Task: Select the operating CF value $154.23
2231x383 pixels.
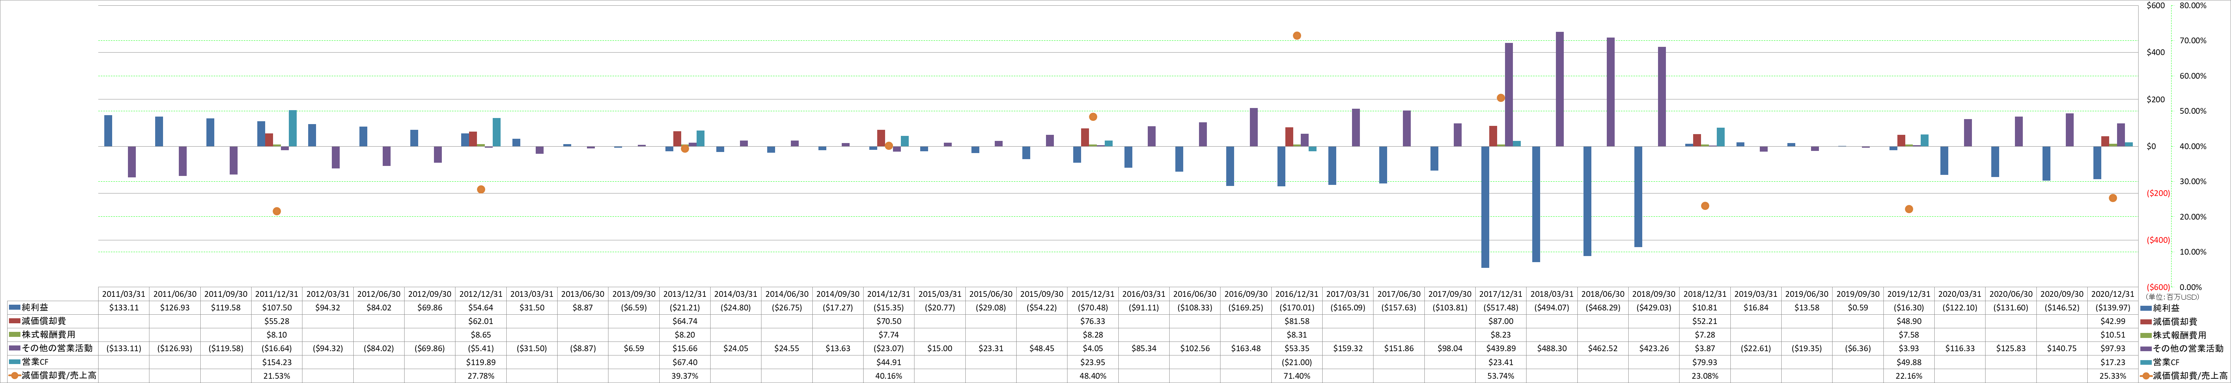Action: pos(277,362)
